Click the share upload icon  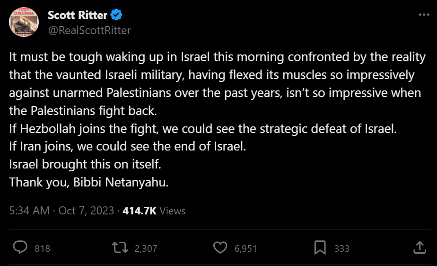[x=419, y=248]
